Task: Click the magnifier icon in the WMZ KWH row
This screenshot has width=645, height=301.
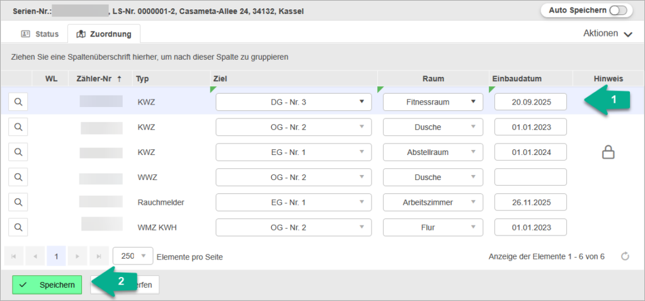Action: pyautogui.click(x=19, y=227)
